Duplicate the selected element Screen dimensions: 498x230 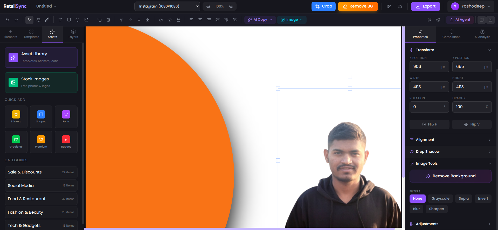pos(100,20)
